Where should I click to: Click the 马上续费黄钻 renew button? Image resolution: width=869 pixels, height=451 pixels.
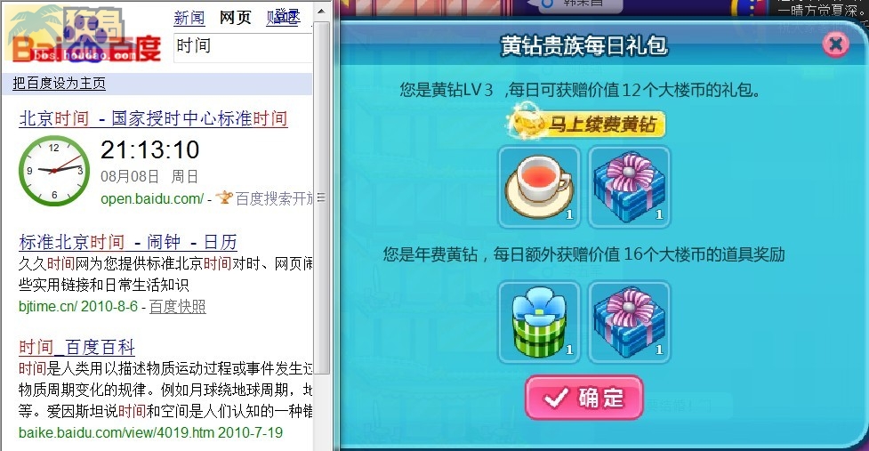[x=586, y=124]
